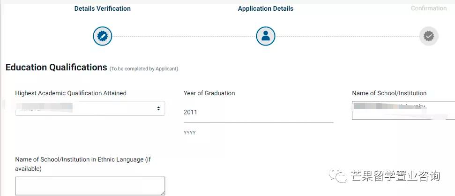Click the Confirmation checkmark badge icon
455x196 pixels.
coord(428,36)
